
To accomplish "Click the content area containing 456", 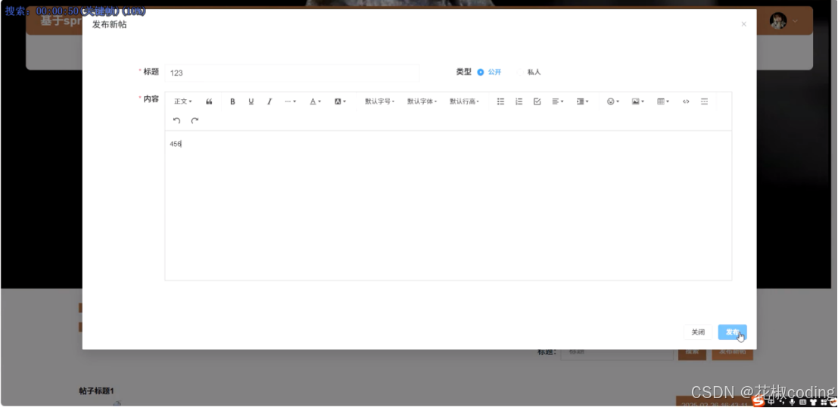I will pyautogui.click(x=448, y=205).
